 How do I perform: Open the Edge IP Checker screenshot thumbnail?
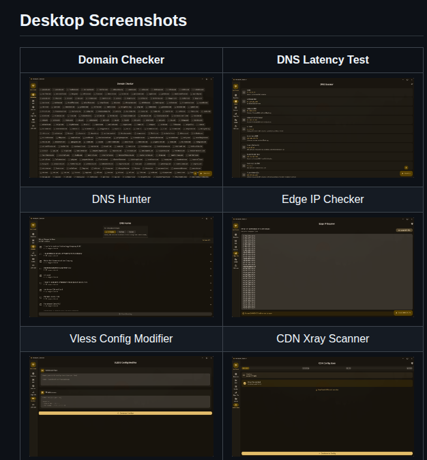click(323, 267)
